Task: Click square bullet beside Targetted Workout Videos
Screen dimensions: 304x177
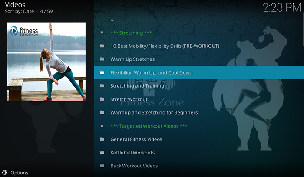Action: pyautogui.click(x=102, y=126)
